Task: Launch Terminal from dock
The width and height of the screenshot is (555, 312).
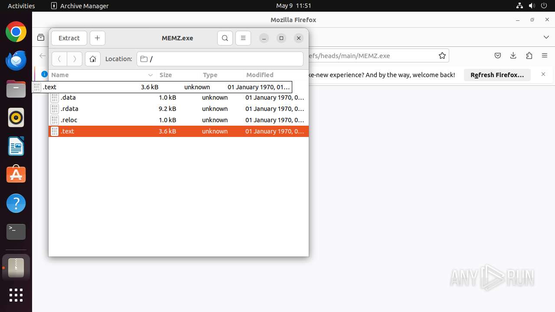Action: point(16,232)
